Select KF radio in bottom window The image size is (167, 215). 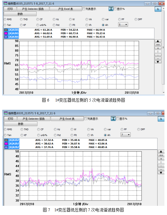pos(22,135)
